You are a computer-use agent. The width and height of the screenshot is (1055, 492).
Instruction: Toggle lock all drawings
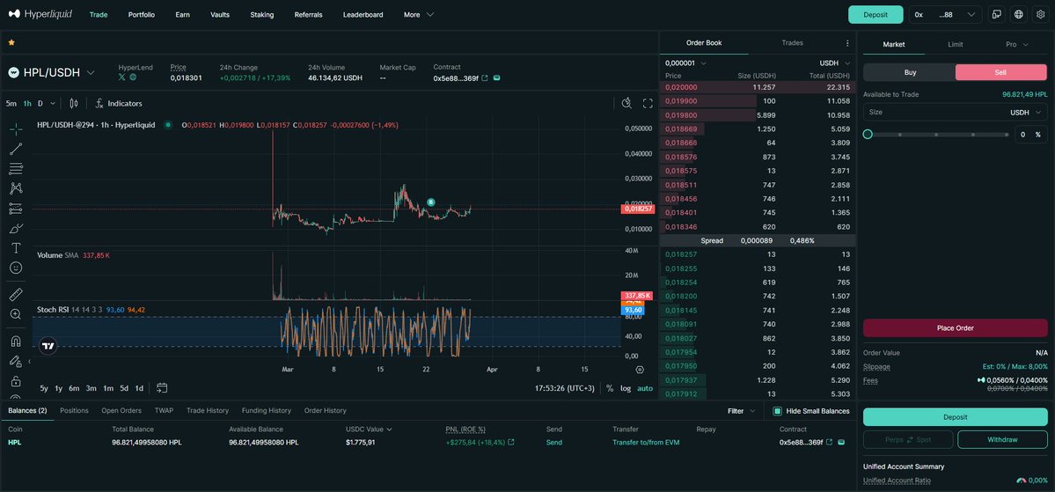tap(16, 382)
